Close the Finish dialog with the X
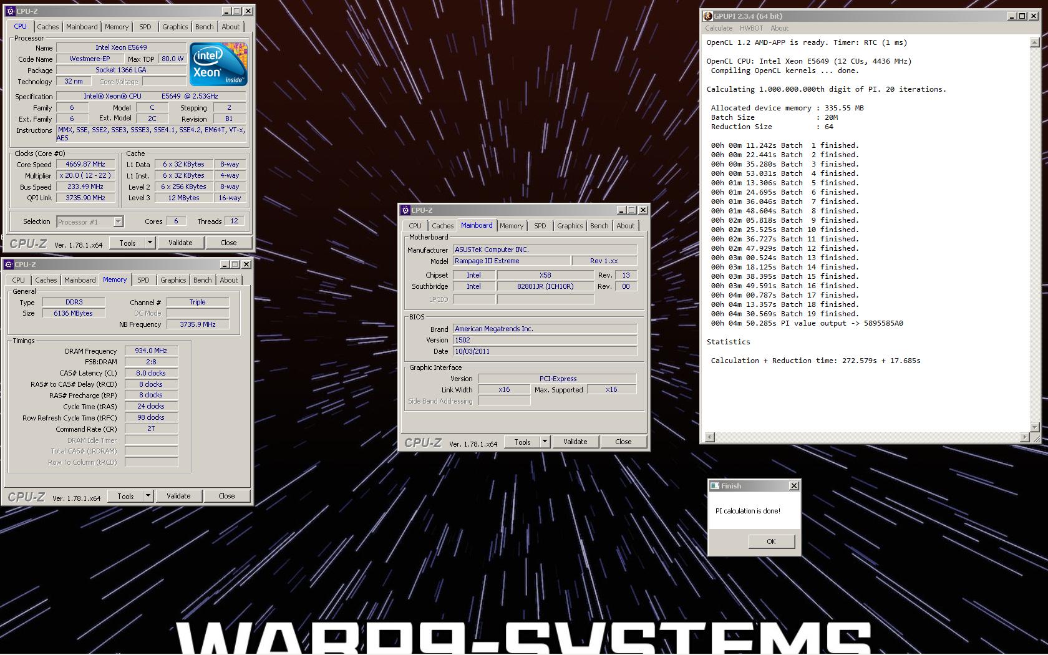This screenshot has height=655, width=1048. tap(794, 486)
